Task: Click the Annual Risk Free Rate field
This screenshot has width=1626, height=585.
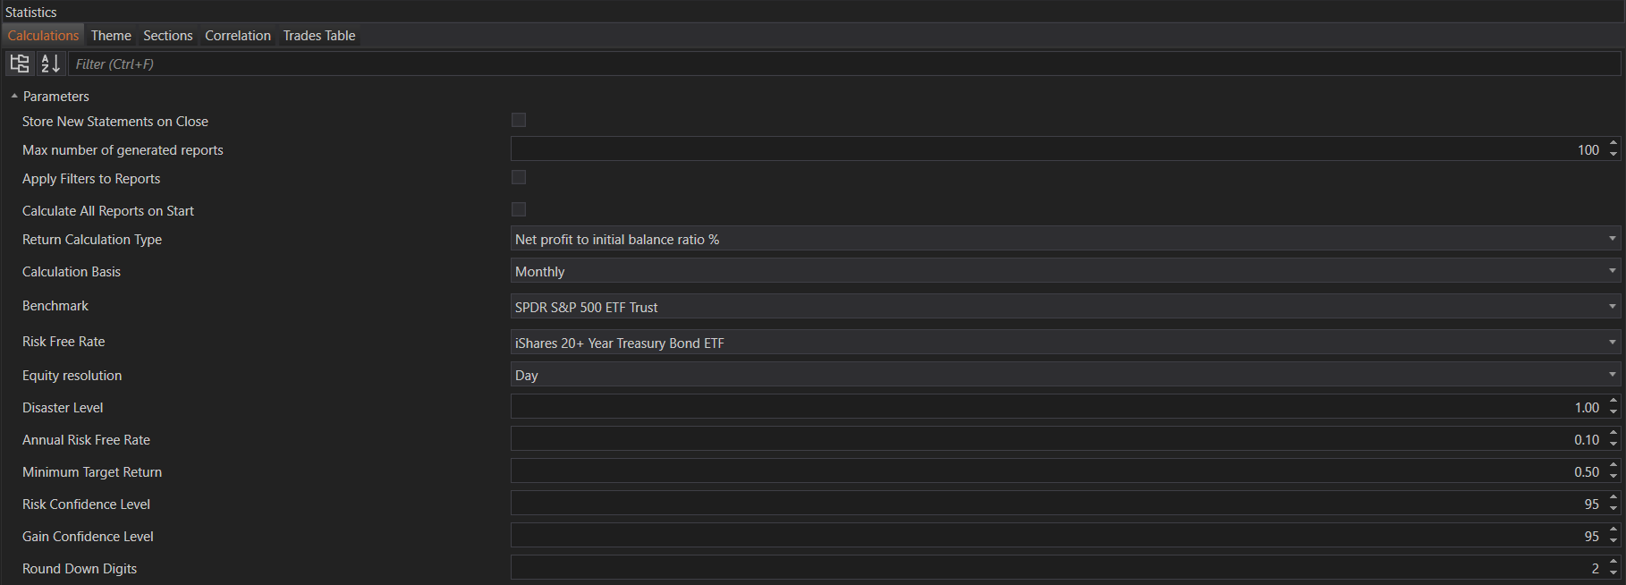Action: coord(1055,439)
